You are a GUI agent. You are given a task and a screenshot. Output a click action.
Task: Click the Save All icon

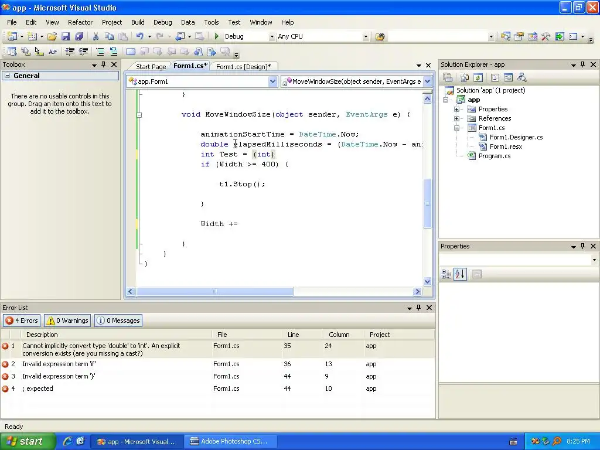pos(79,36)
